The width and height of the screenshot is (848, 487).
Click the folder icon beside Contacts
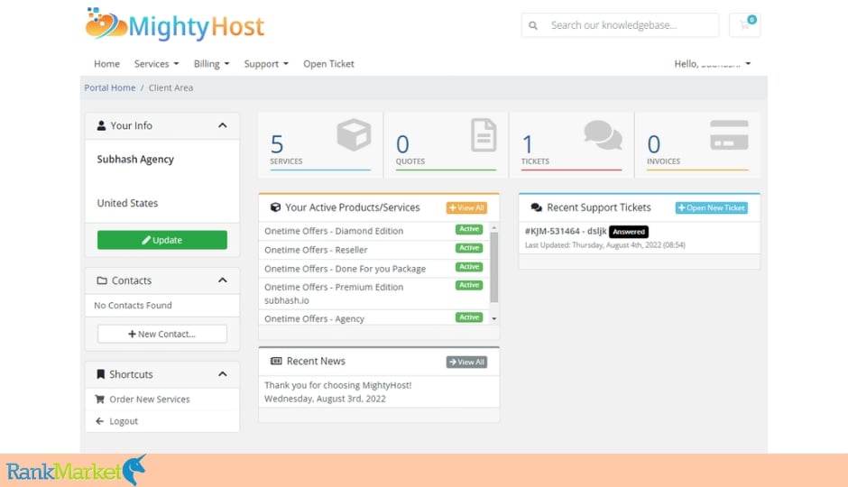pos(102,280)
